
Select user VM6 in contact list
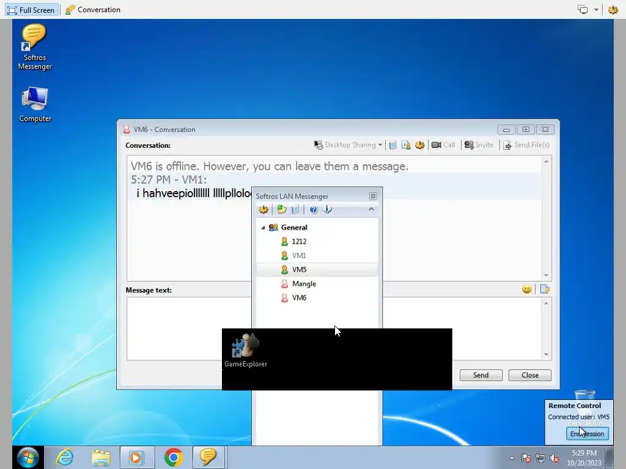(299, 298)
